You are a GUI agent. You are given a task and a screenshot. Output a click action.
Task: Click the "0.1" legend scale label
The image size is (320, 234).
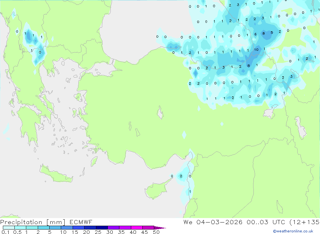tap(5, 232)
